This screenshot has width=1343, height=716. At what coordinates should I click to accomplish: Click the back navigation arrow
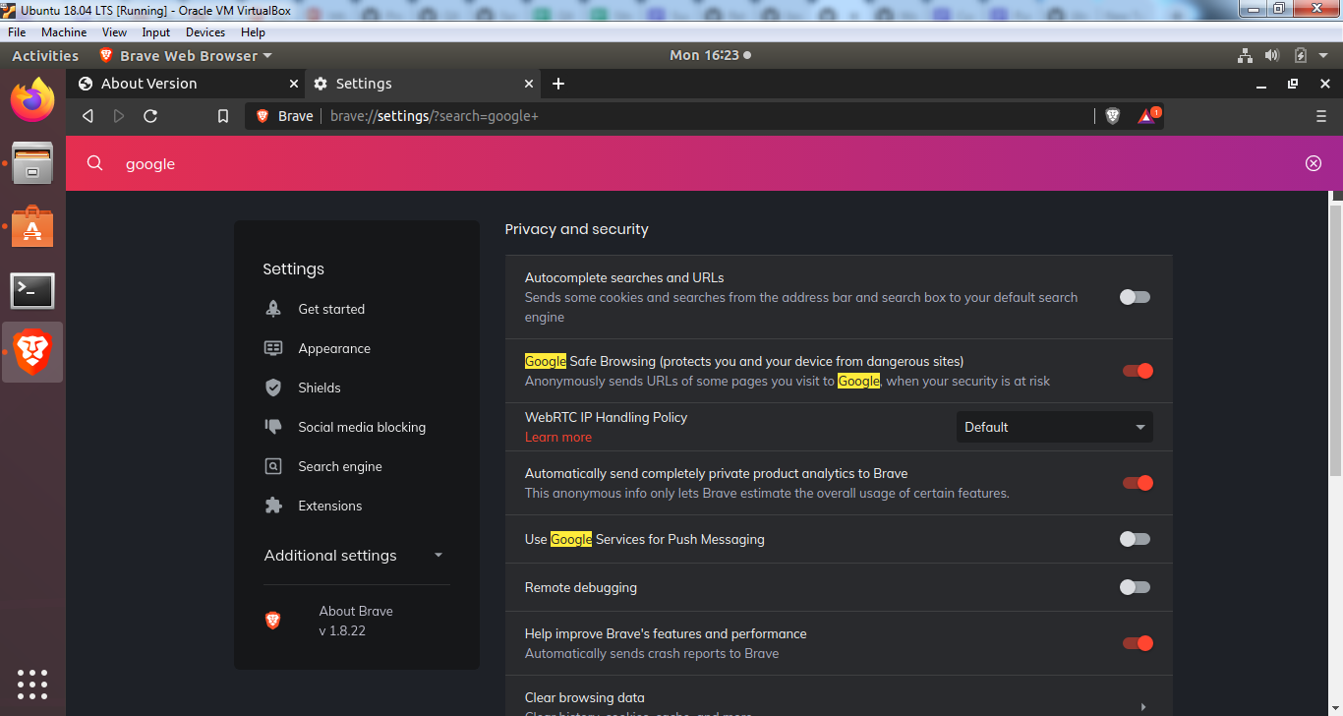[88, 116]
